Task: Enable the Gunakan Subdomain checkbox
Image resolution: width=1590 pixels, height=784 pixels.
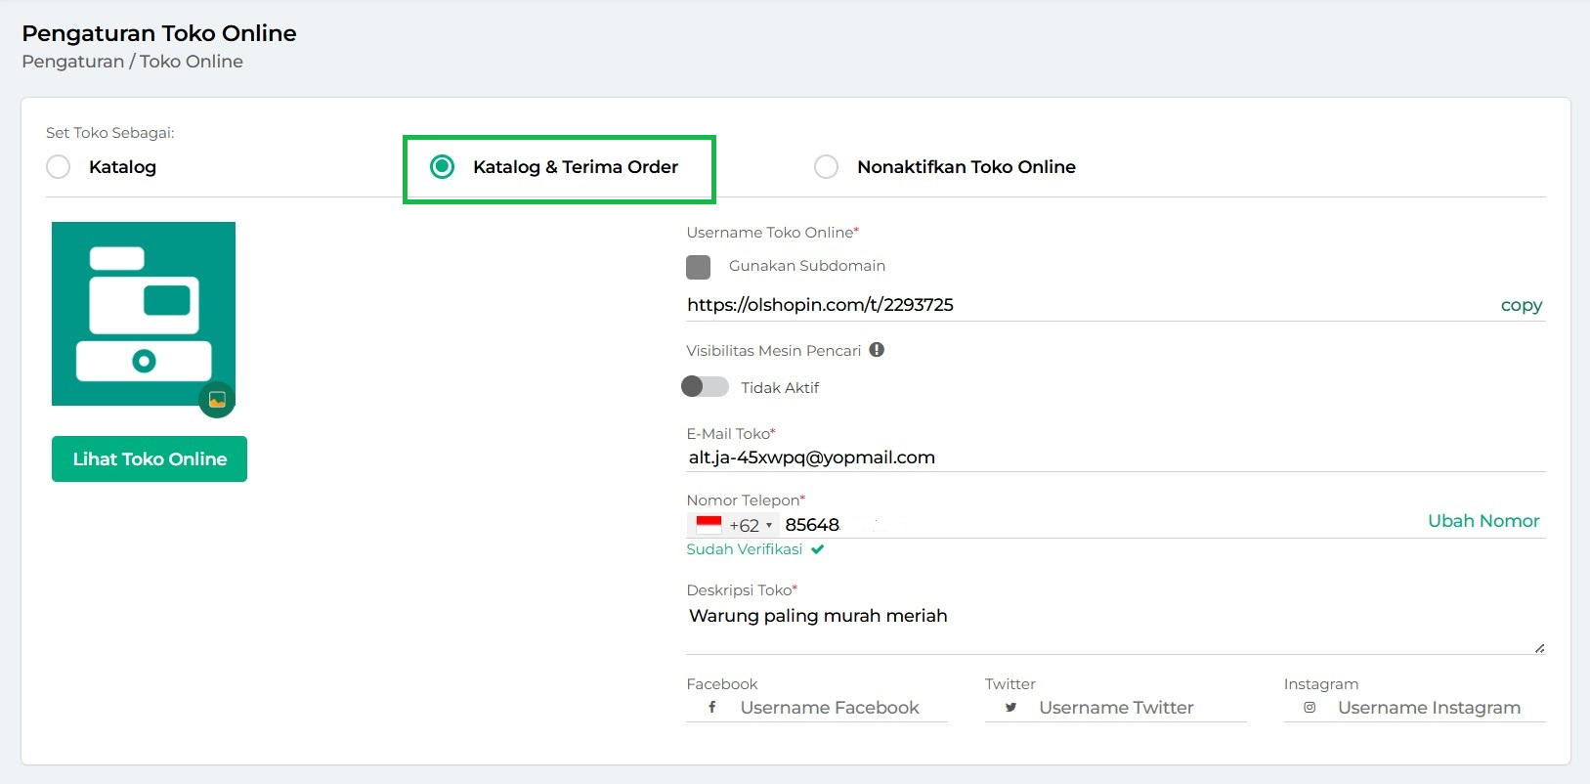Action: pos(699,267)
